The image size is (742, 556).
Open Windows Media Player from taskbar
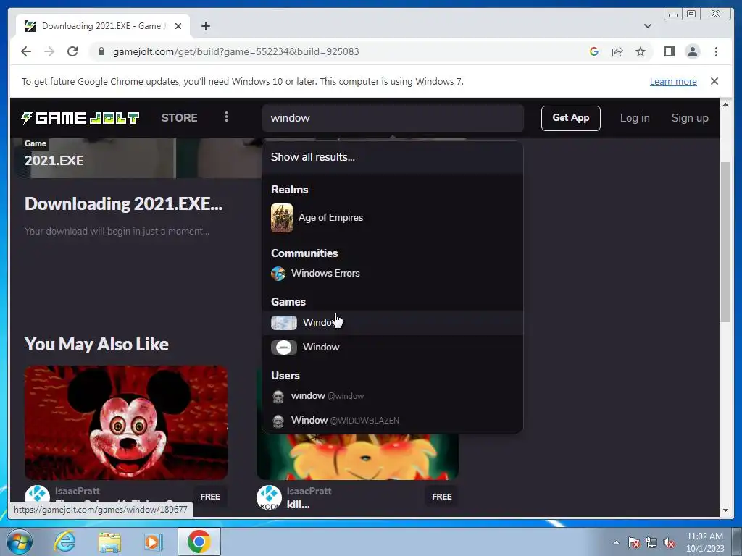point(153,542)
